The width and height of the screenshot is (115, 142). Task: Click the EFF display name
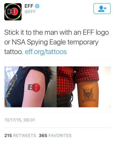click(x=29, y=6)
